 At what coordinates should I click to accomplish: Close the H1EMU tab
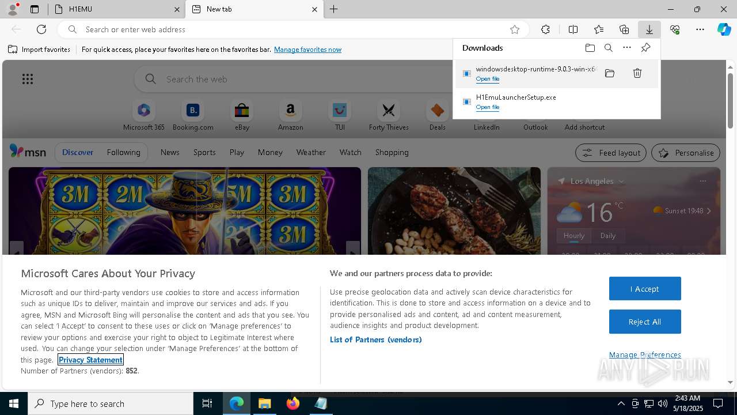pyautogui.click(x=176, y=9)
